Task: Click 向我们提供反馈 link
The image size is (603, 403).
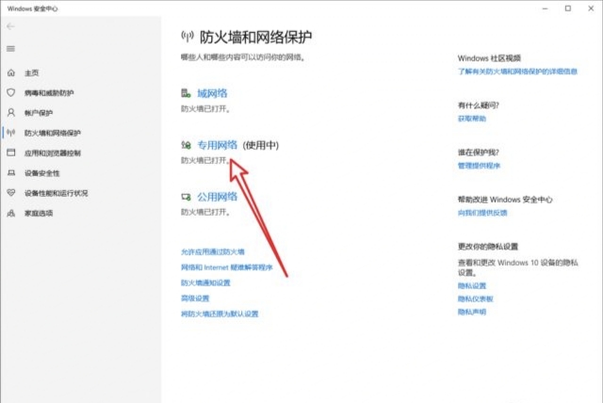Action: point(482,213)
